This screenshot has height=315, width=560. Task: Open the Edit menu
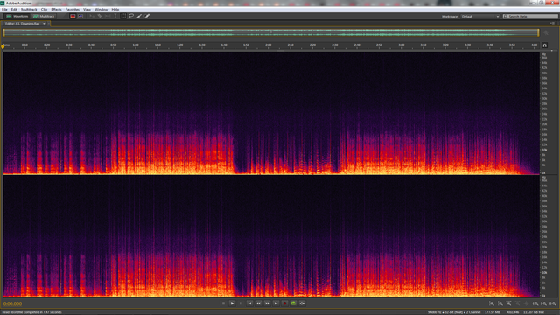point(14,10)
